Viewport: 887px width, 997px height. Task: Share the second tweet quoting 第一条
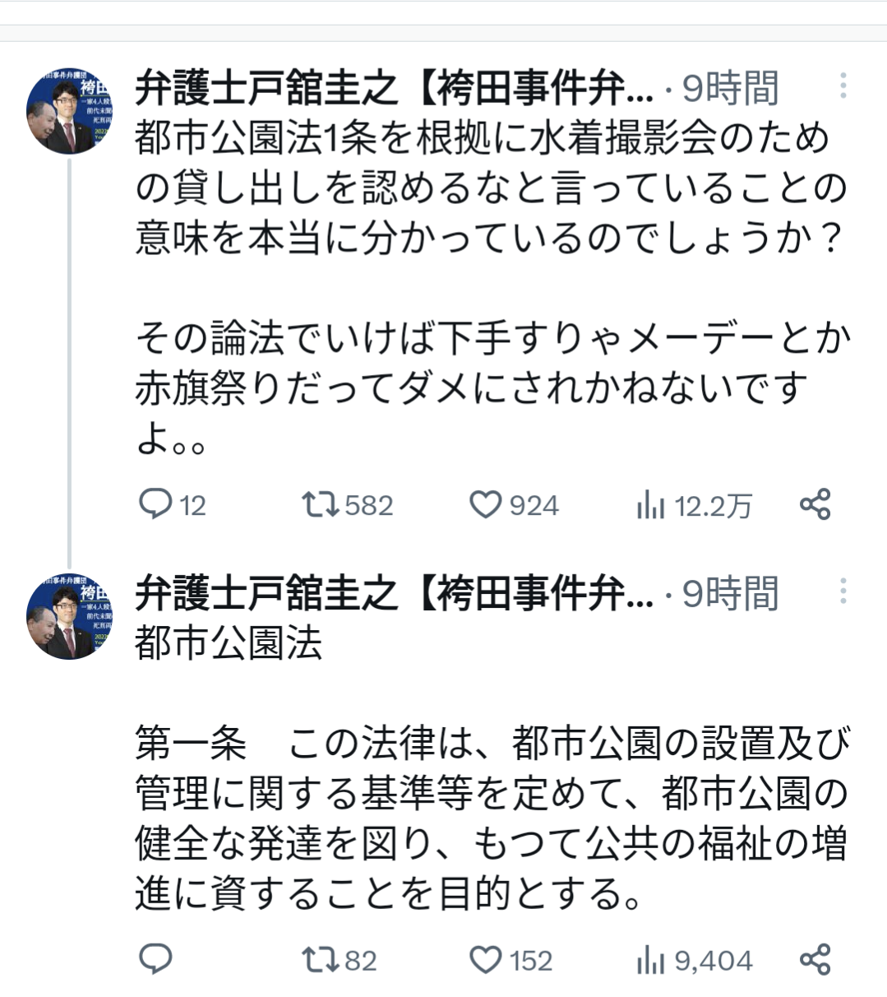click(815, 959)
